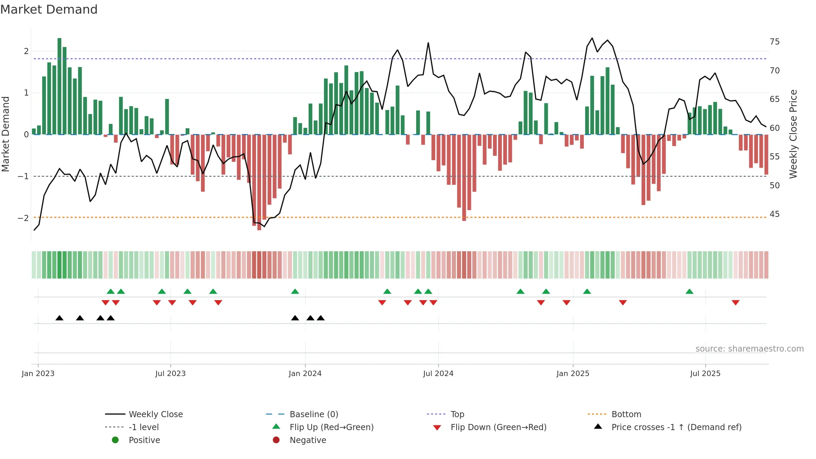Click the final red heatmap cell at right edge
The height and width of the screenshot is (459, 816).
click(x=766, y=265)
